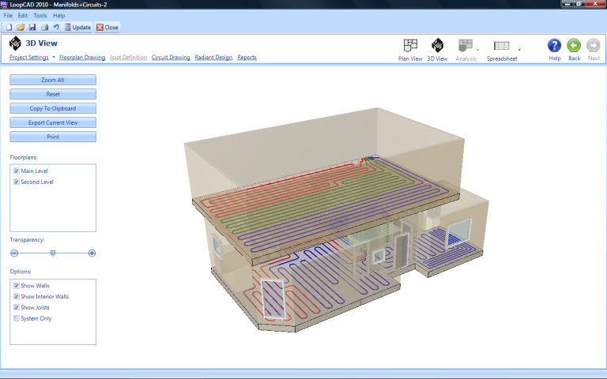
Task: Click the 3D View cube logo in header
Action: click(15, 43)
